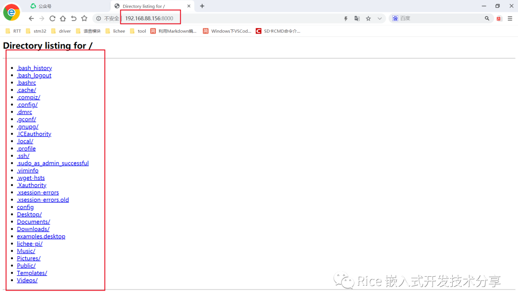
Task: Open the browser home page
Action: click(x=63, y=19)
